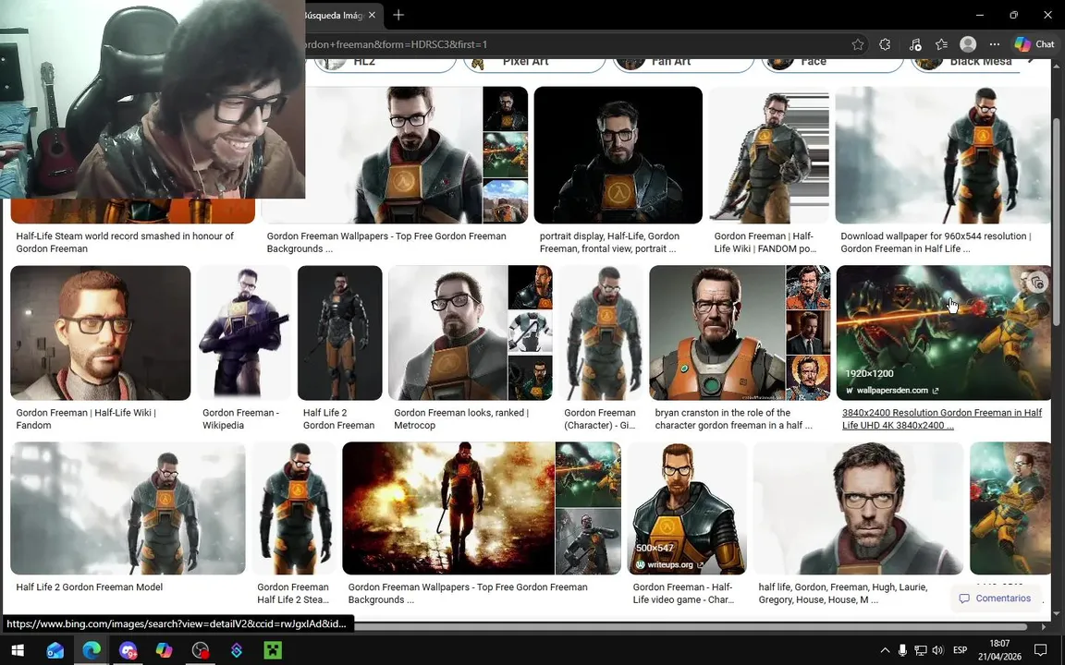Click the horizontal scrollbar right arrow
The height and width of the screenshot is (665, 1065).
click(x=1044, y=626)
